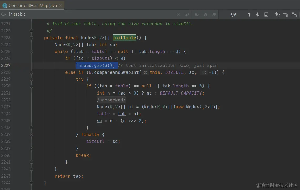Screen dimensions: 300x190
Task: Select the ConcurrentHashMap.java editor tab
Action: pyautogui.click(x=32, y=5)
